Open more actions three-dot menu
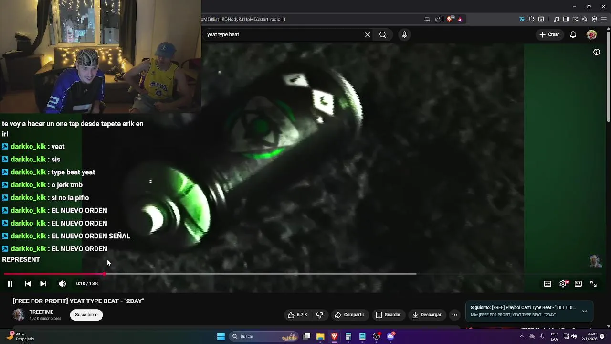The image size is (611, 344). (x=454, y=315)
